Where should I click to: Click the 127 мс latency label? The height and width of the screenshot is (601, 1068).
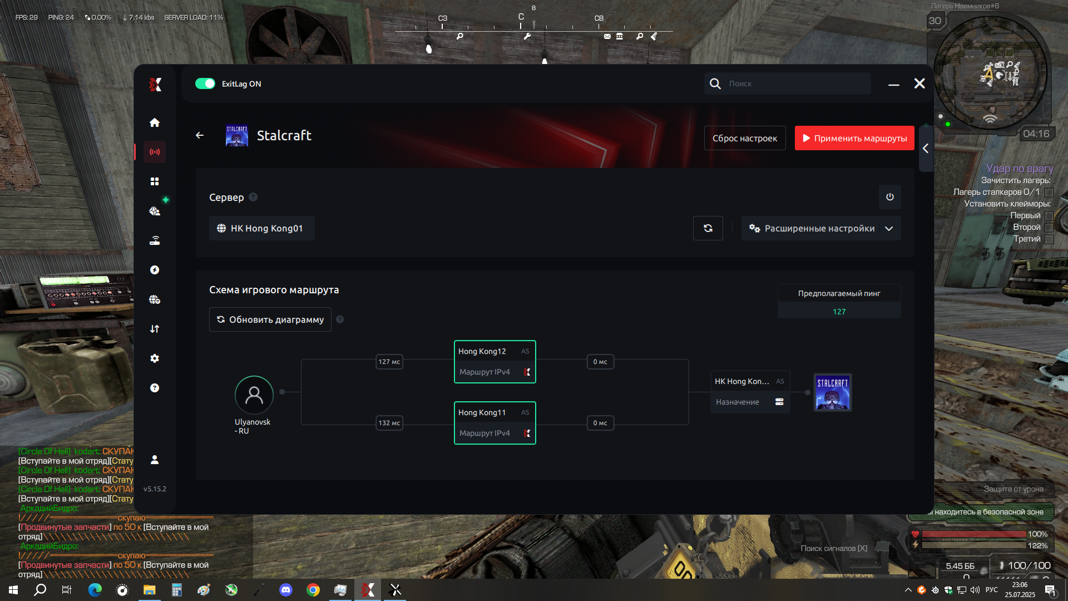389,362
